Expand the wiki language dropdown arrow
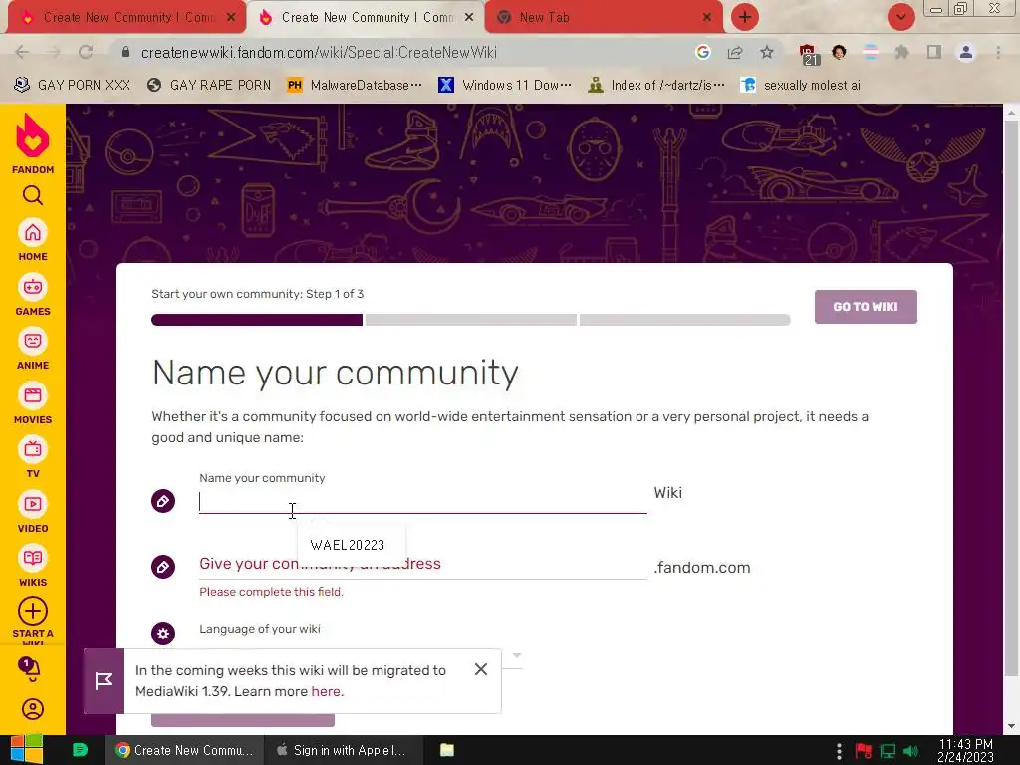 [x=517, y=655]
